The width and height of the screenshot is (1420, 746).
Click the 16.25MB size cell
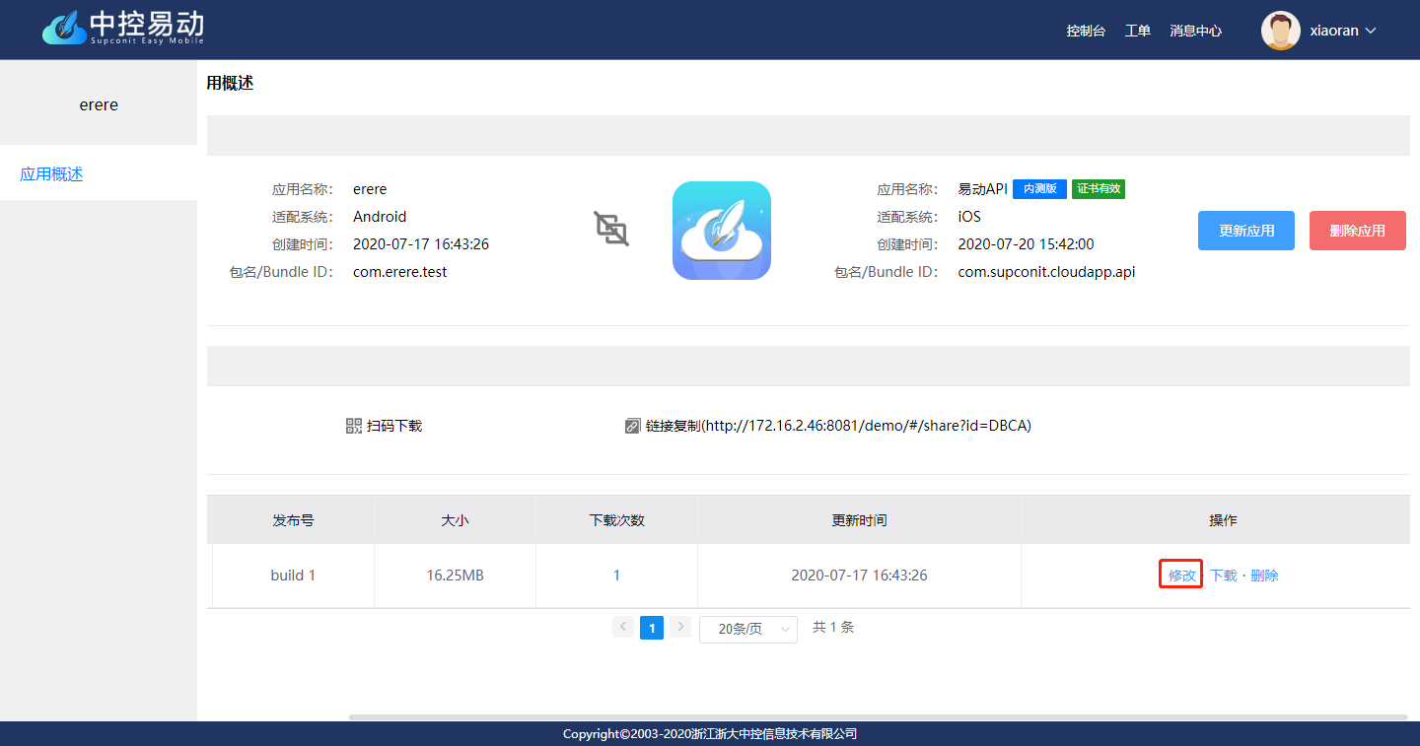click(455, 576)
